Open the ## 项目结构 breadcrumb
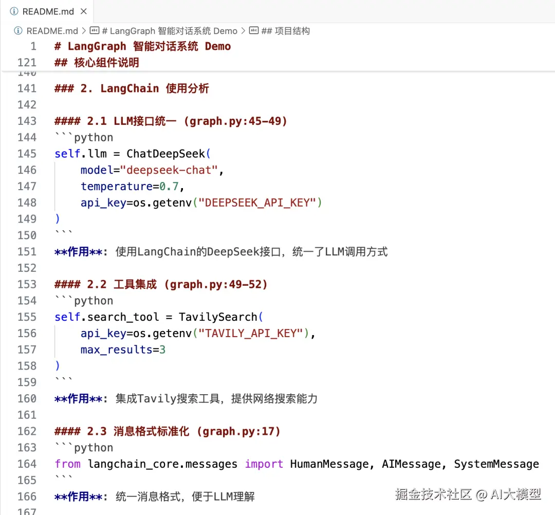Image resolution: width=555 pixels, height=515 pixels. pos(285,31)
